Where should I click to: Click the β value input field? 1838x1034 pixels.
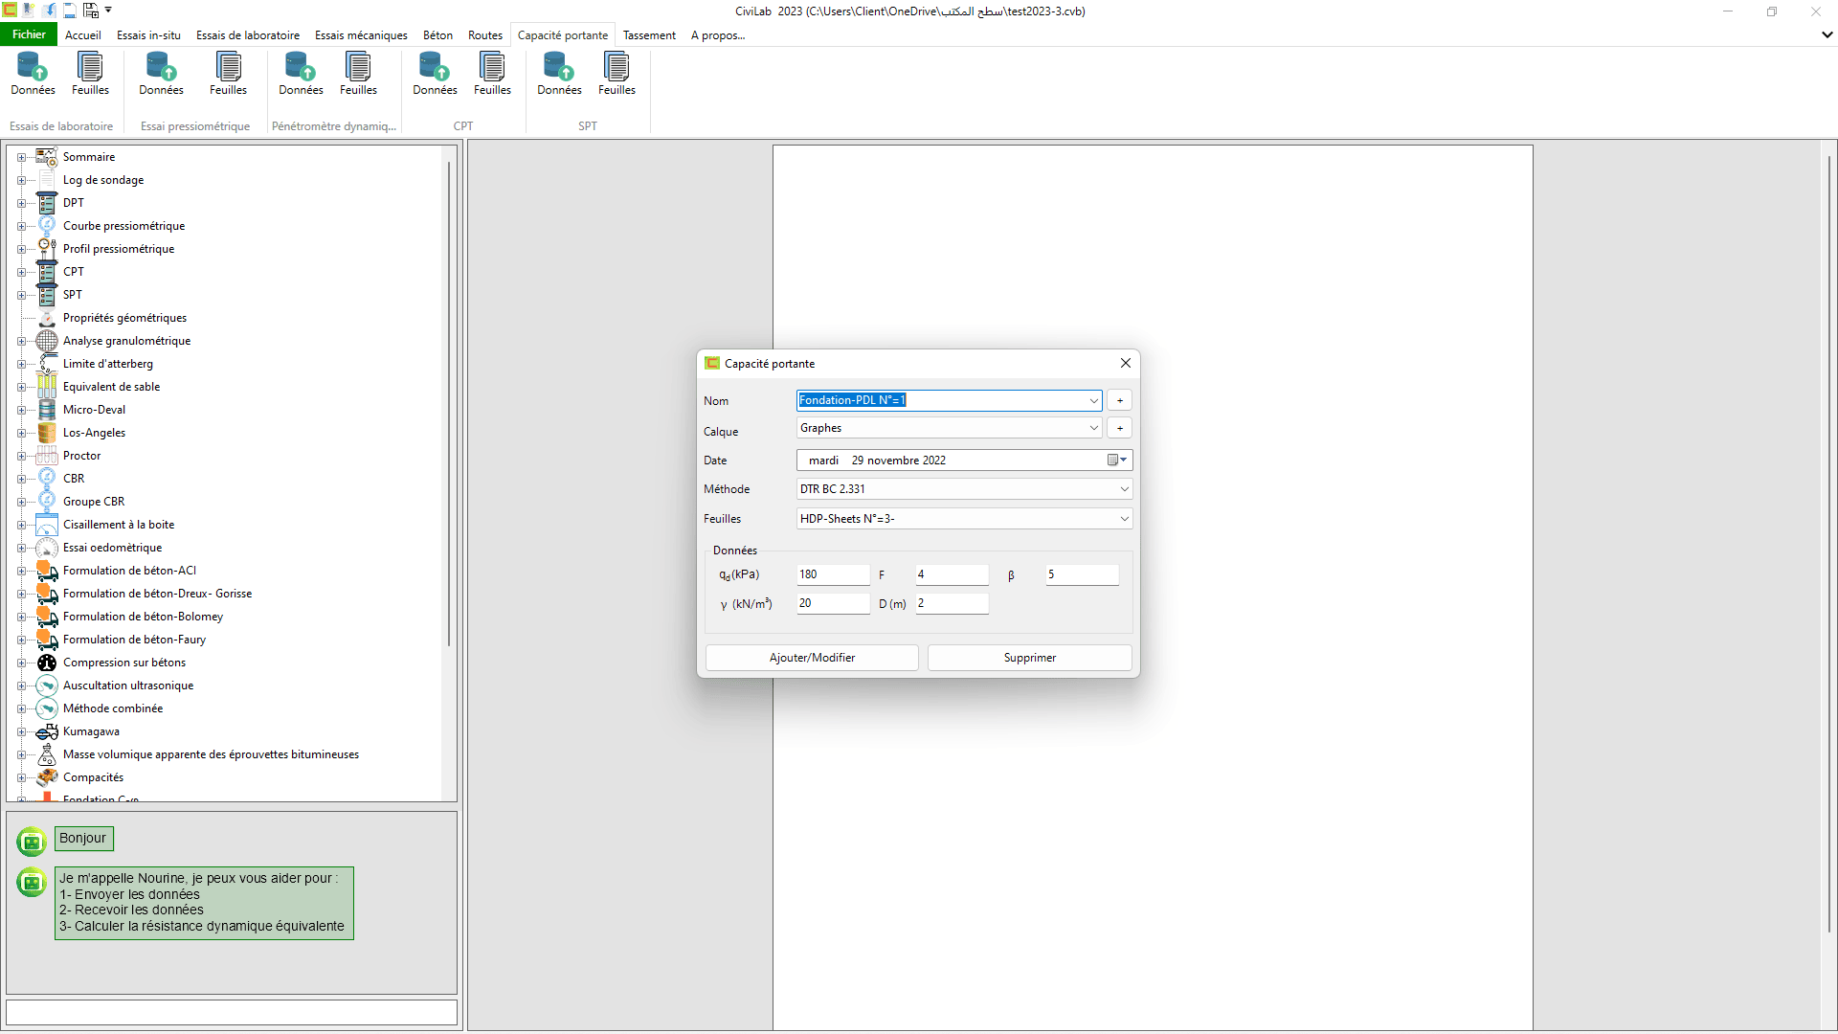click(x=1082, y=574)
